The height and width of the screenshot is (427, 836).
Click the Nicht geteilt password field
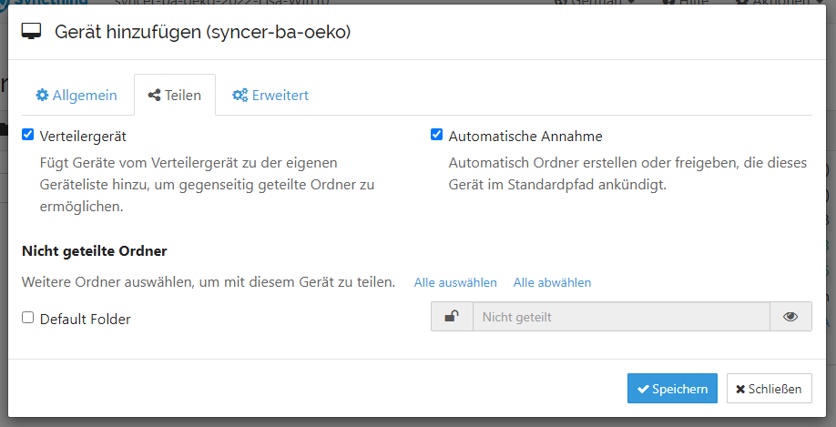point(620,317)
